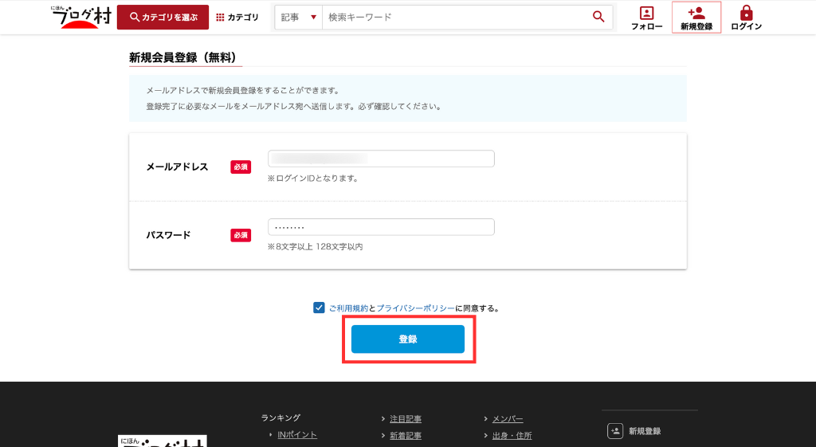Open footer 新着記事 link
The image size is (816, 447).
click(x=406, y=436)
